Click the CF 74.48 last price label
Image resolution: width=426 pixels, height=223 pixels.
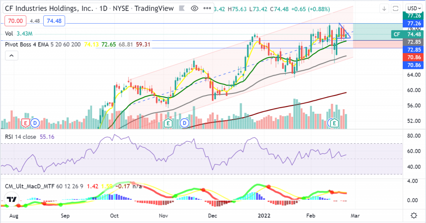click(407, 34)
